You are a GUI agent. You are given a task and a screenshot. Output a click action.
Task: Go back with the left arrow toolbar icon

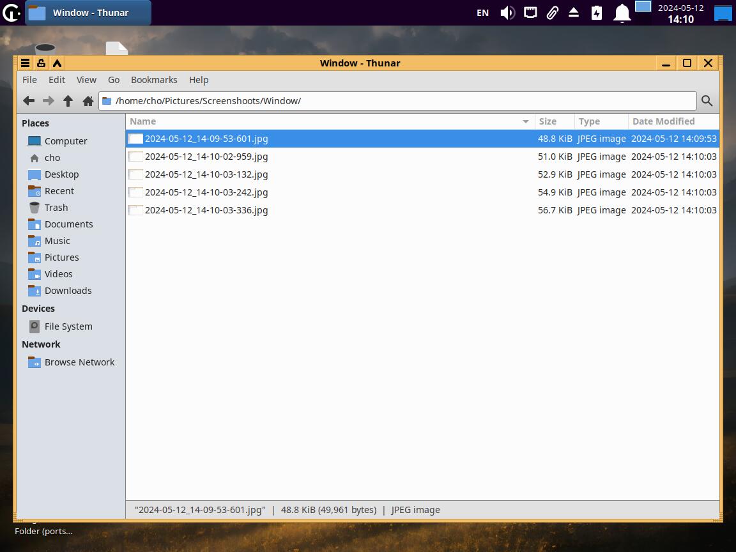point(29,101)
